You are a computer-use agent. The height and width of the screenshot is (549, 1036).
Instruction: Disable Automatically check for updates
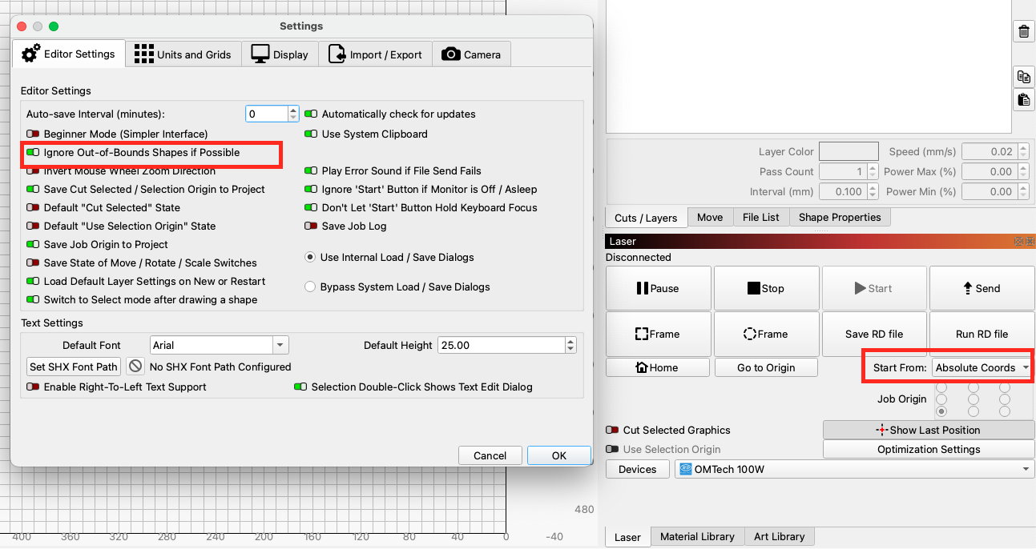(x=312, y=114)
